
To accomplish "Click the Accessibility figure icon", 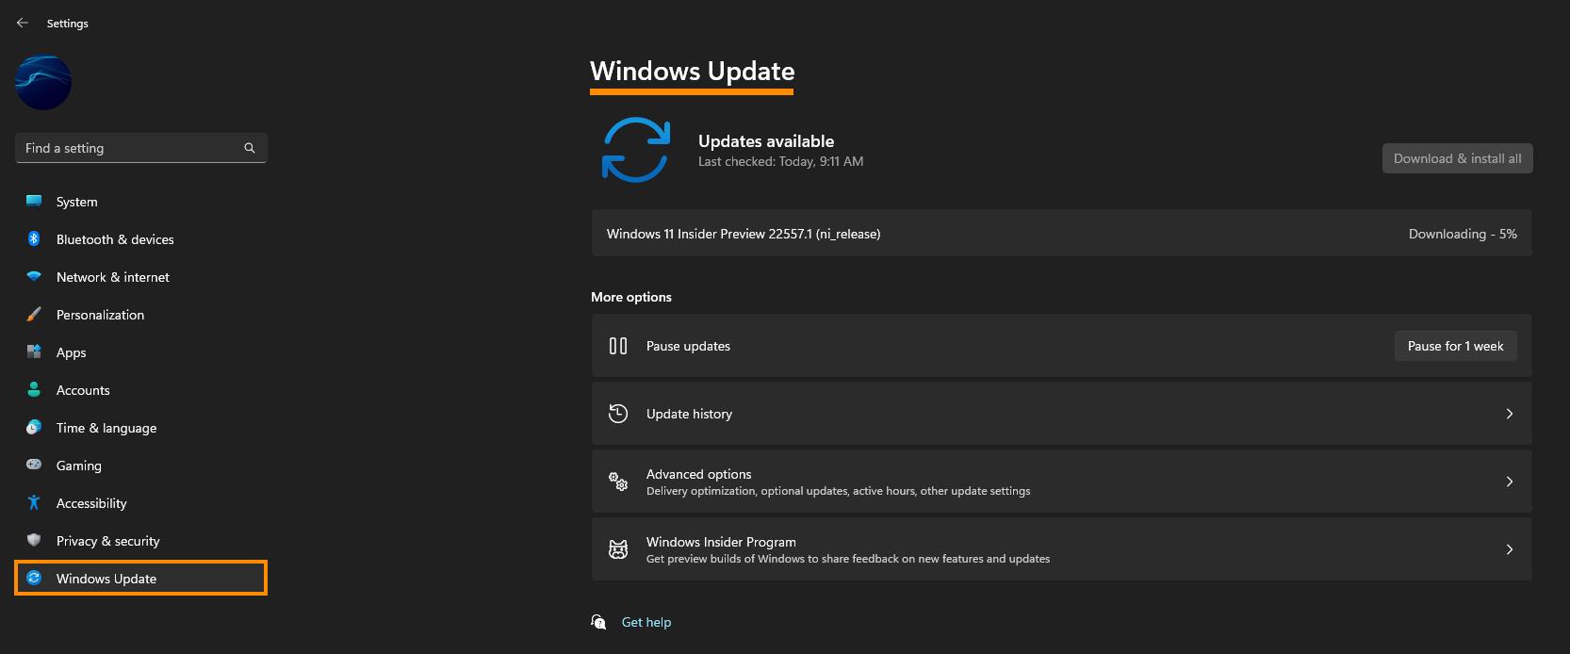I will point(34,502).
